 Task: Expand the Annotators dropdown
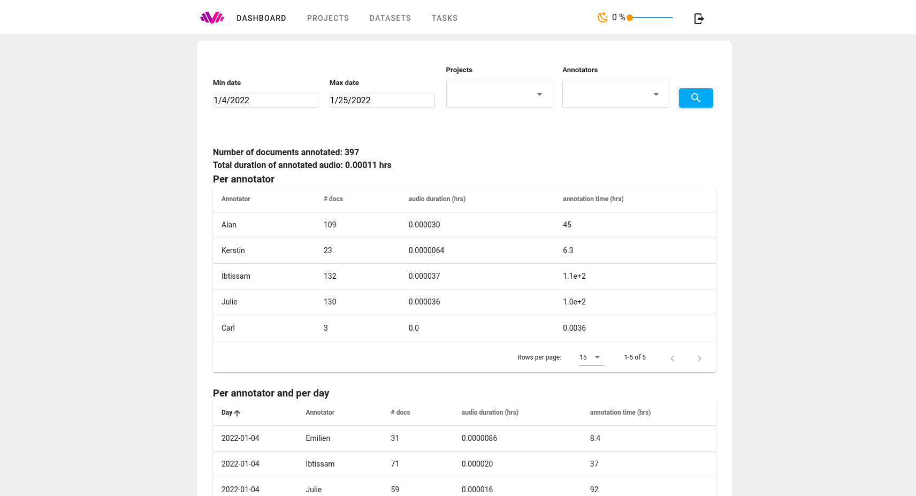(x=615, y=94)
